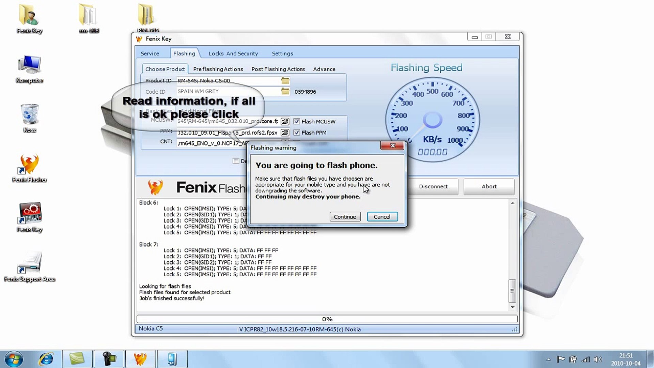Click the Code ID folder browse icon

285,91
